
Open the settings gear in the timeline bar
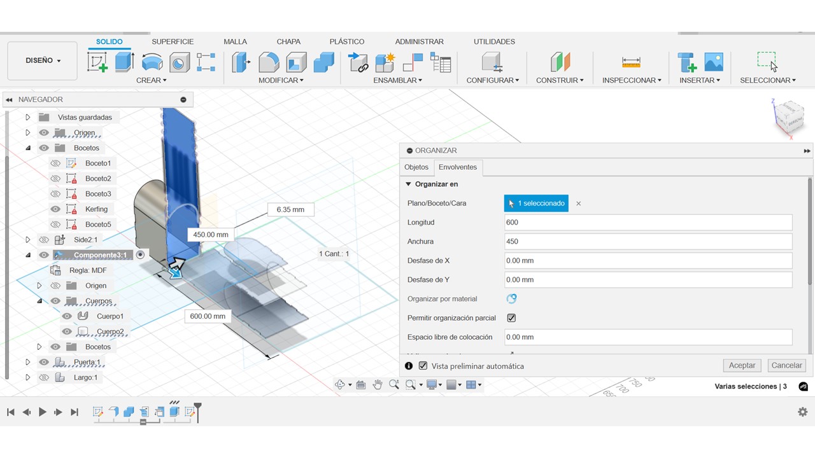[802, 412]
